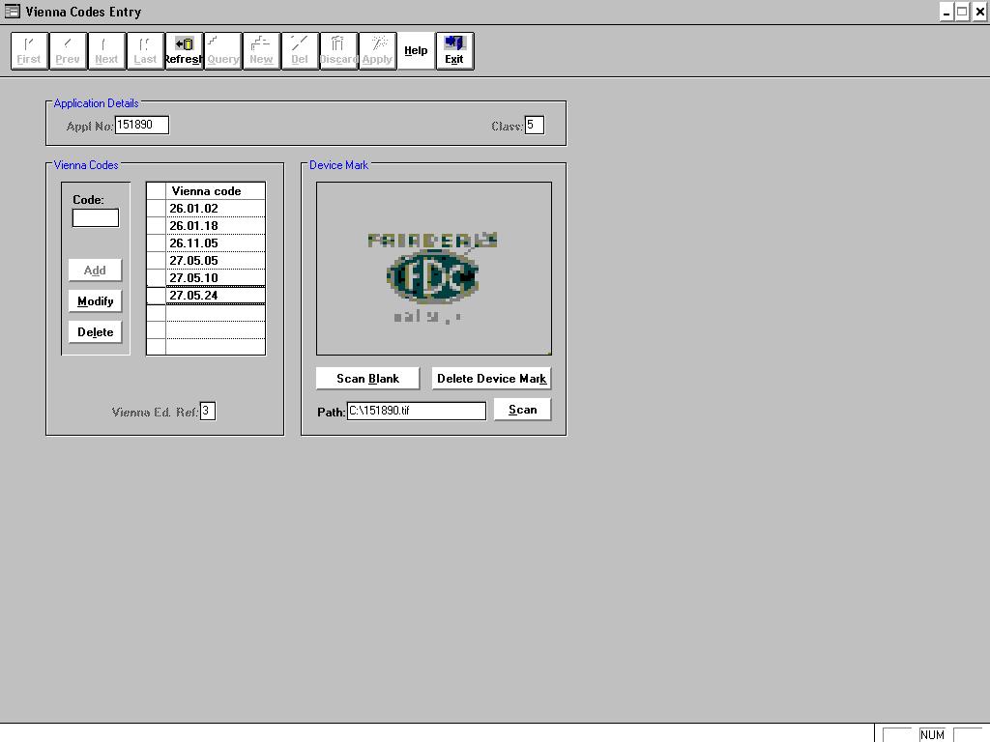Viewport: 990px width, 742px height.
Task: Open Help from the toolbar
Action: [x=416, y=50]
